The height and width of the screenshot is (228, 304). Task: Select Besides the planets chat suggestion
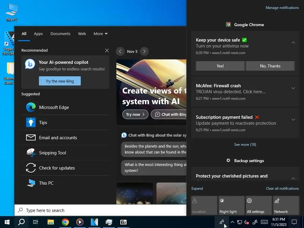click(154, 149)
